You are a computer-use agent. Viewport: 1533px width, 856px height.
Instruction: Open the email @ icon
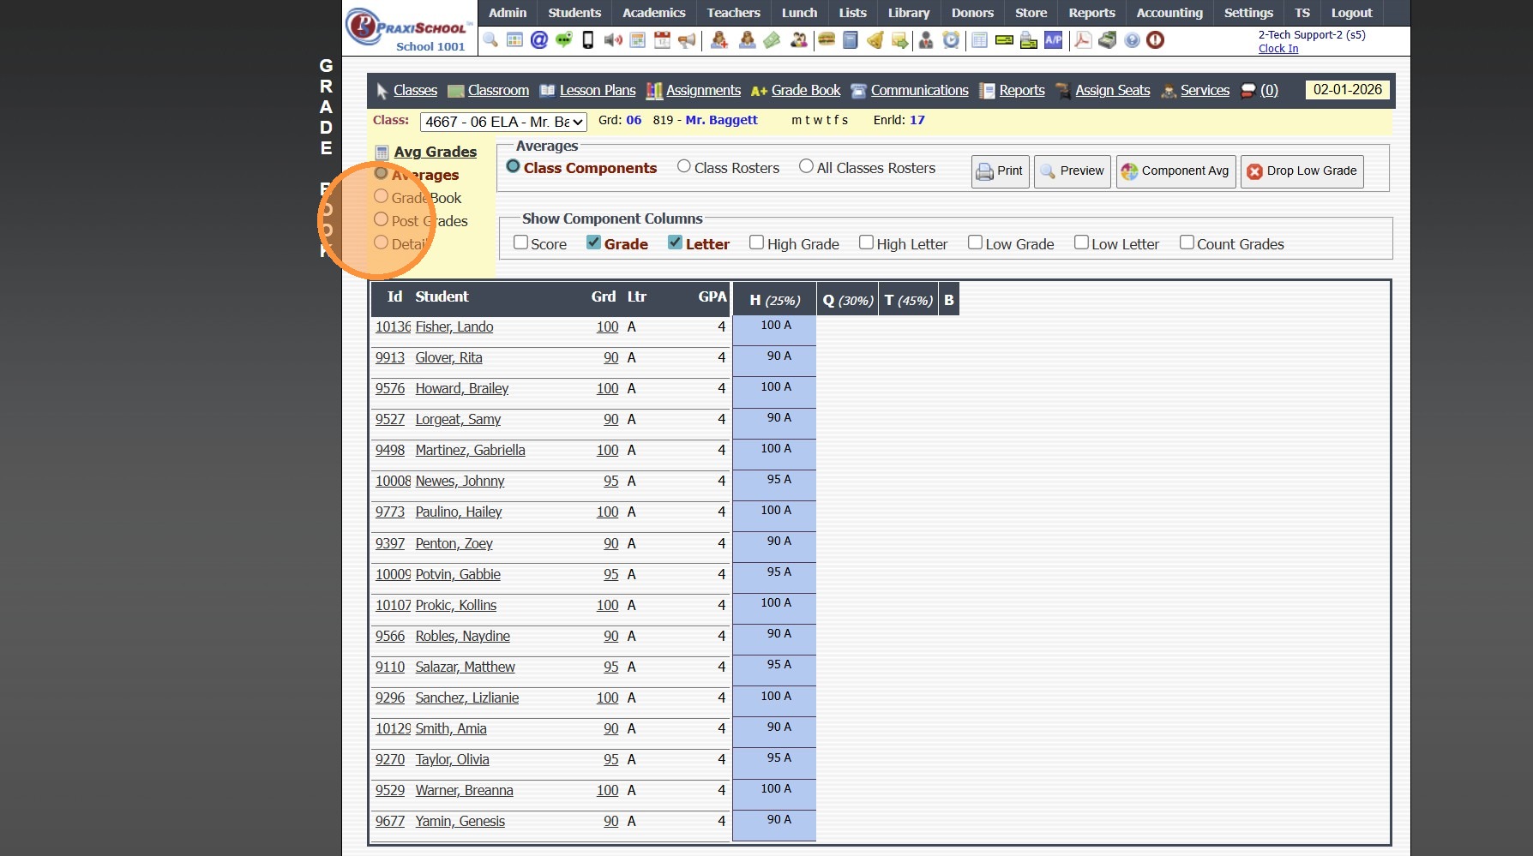539,40
